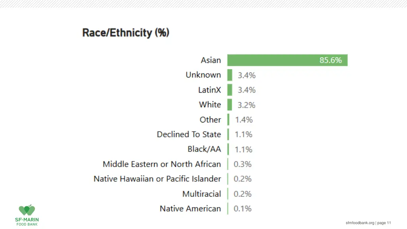Select the Black/AA label
Image resolution: width=407 pixels, height=229 pixels.
pyautogui.click(x=204, y=149)
